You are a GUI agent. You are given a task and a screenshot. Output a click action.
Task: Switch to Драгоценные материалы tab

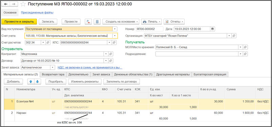(x=173, y=74)
